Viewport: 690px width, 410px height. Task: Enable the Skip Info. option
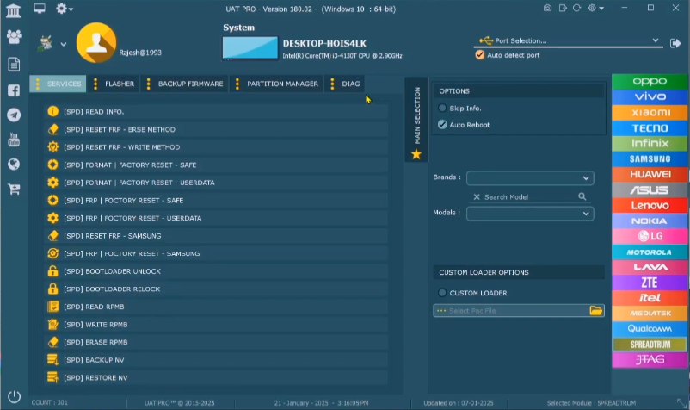coord(442,108)
